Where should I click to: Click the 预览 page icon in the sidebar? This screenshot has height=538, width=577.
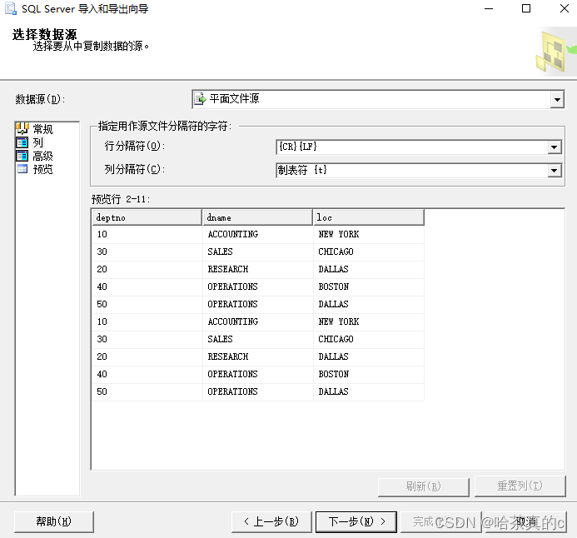pos(22,169)
